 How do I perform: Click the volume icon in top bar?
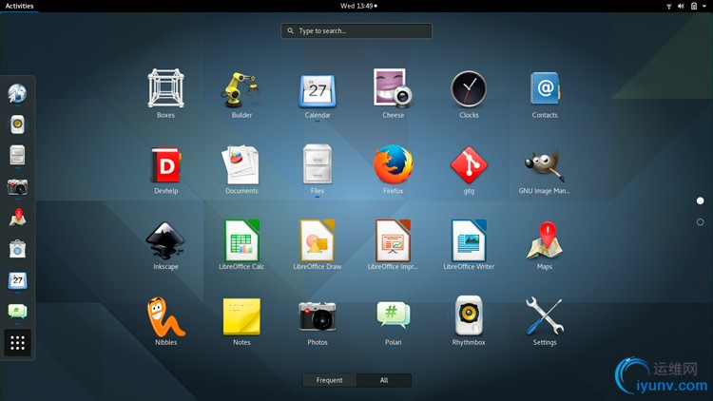click(681, 6)
